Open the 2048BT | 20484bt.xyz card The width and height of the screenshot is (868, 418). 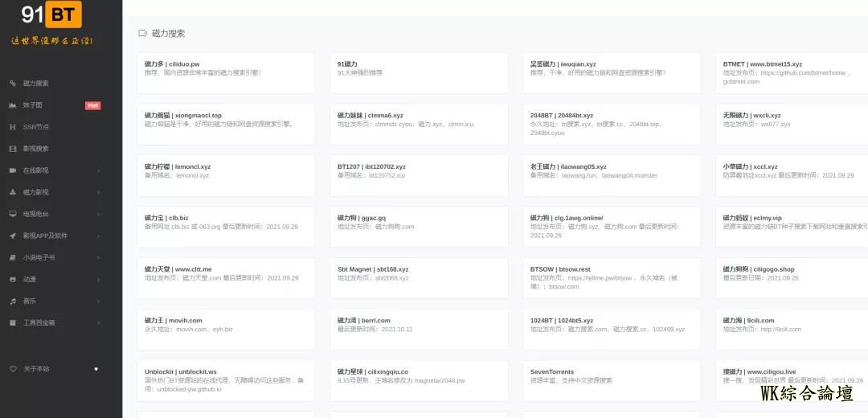tap(612, 125)
